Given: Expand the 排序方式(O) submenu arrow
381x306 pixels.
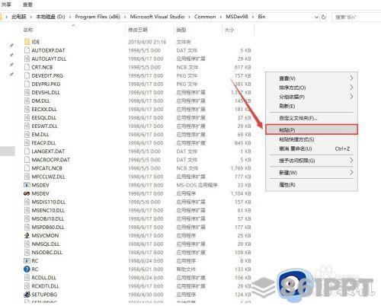Looking at the screenshot, I should 351,88.
